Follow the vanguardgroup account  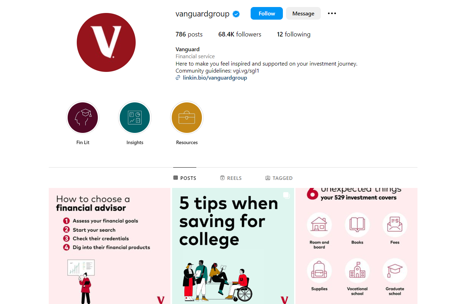(x=267, y=13)
